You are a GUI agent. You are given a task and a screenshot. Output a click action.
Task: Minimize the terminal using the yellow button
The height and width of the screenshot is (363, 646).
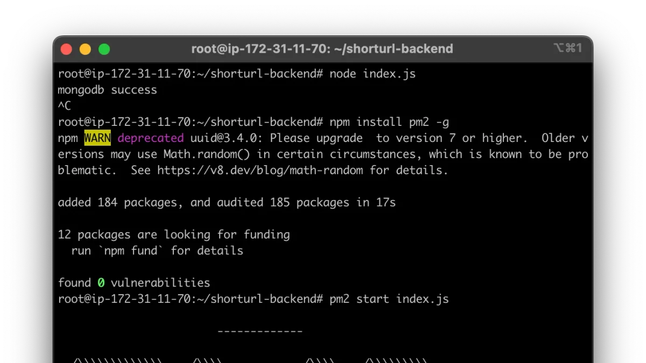pos(85,49)
